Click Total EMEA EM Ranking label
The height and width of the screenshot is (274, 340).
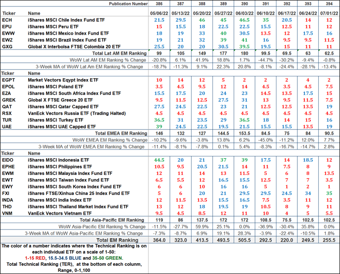(121, 134)
